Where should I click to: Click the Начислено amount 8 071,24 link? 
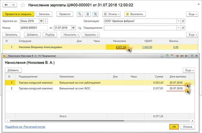121,47
